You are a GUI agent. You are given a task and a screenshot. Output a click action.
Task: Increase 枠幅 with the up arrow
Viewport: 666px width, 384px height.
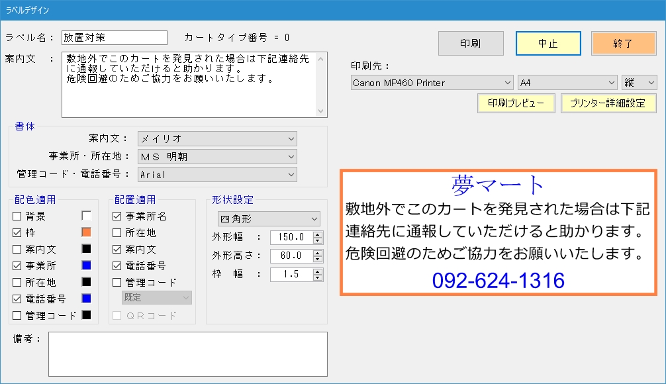click(x=318, y=271)
